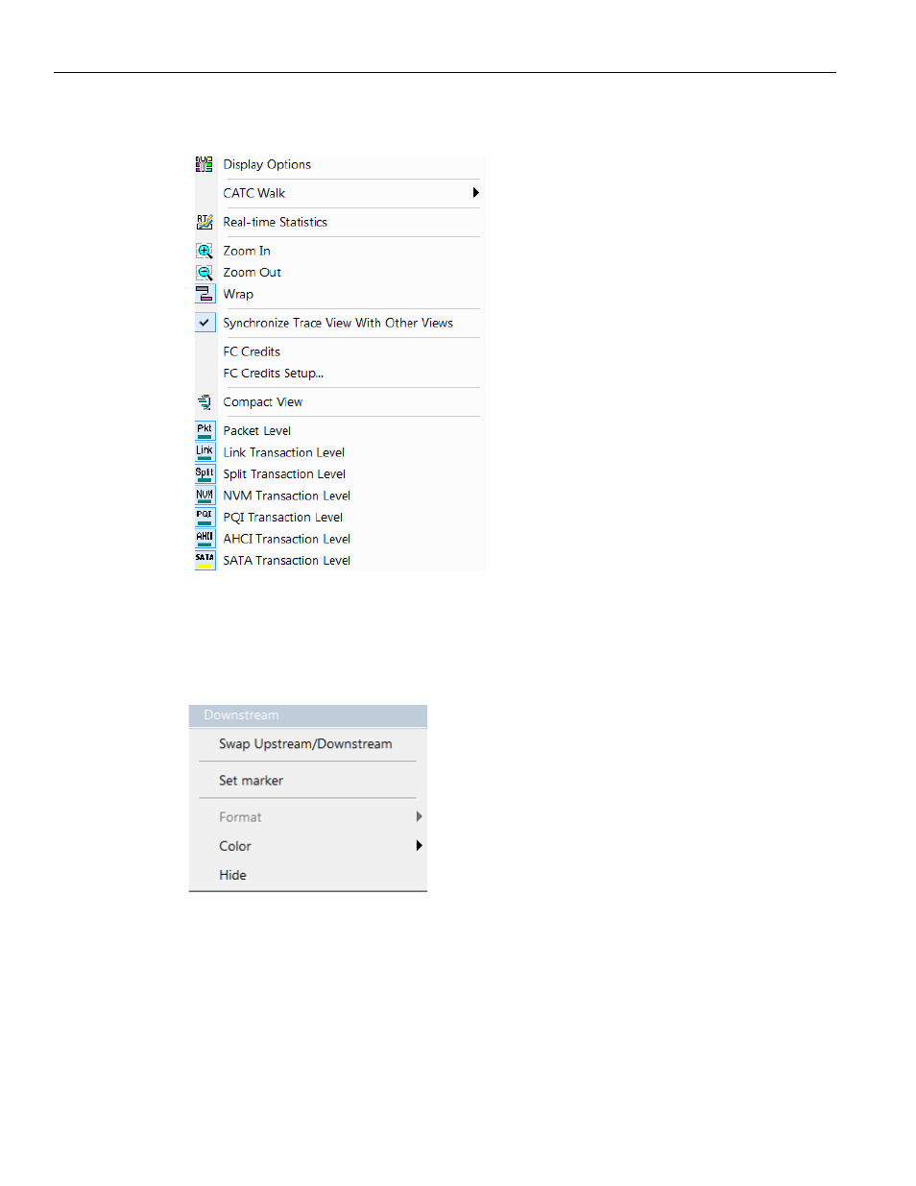Open Display Options menu entry
This screenshot has height=1186, width=916.
pyautogui.click(x=267, y=164)
